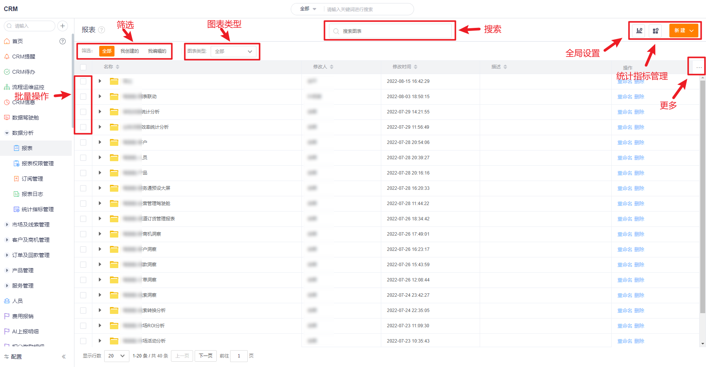706x367 pixels.
Task: Open 首页 home in sidebar
Action: point(18,41)
